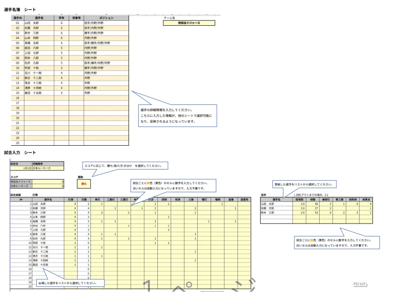Select the 球数 header in pitching table

pyautogui.click(x=313, y=200)
